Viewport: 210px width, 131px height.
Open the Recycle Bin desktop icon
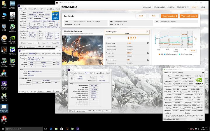4,27
